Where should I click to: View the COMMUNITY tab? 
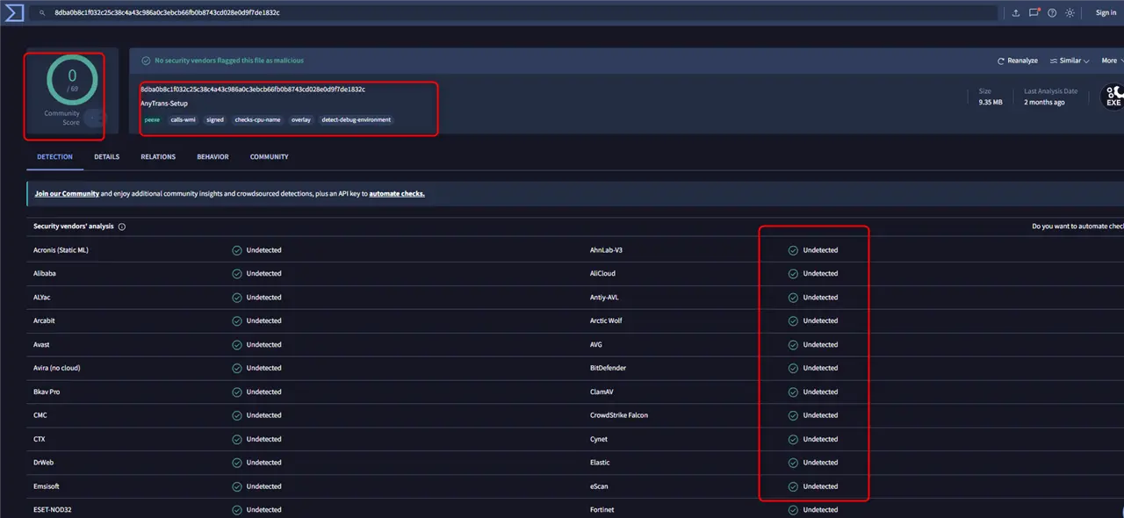269,157
